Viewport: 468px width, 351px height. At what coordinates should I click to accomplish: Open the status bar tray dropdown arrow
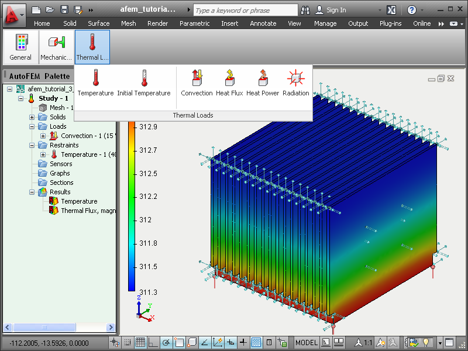440,343
